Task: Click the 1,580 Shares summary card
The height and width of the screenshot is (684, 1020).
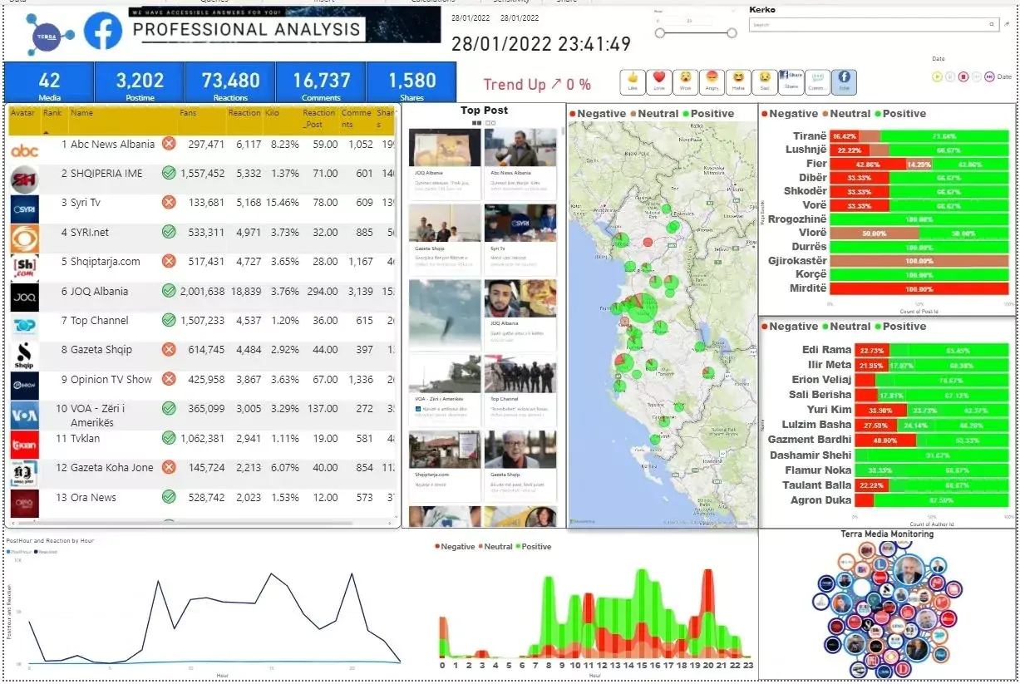Action: (411, 82)
